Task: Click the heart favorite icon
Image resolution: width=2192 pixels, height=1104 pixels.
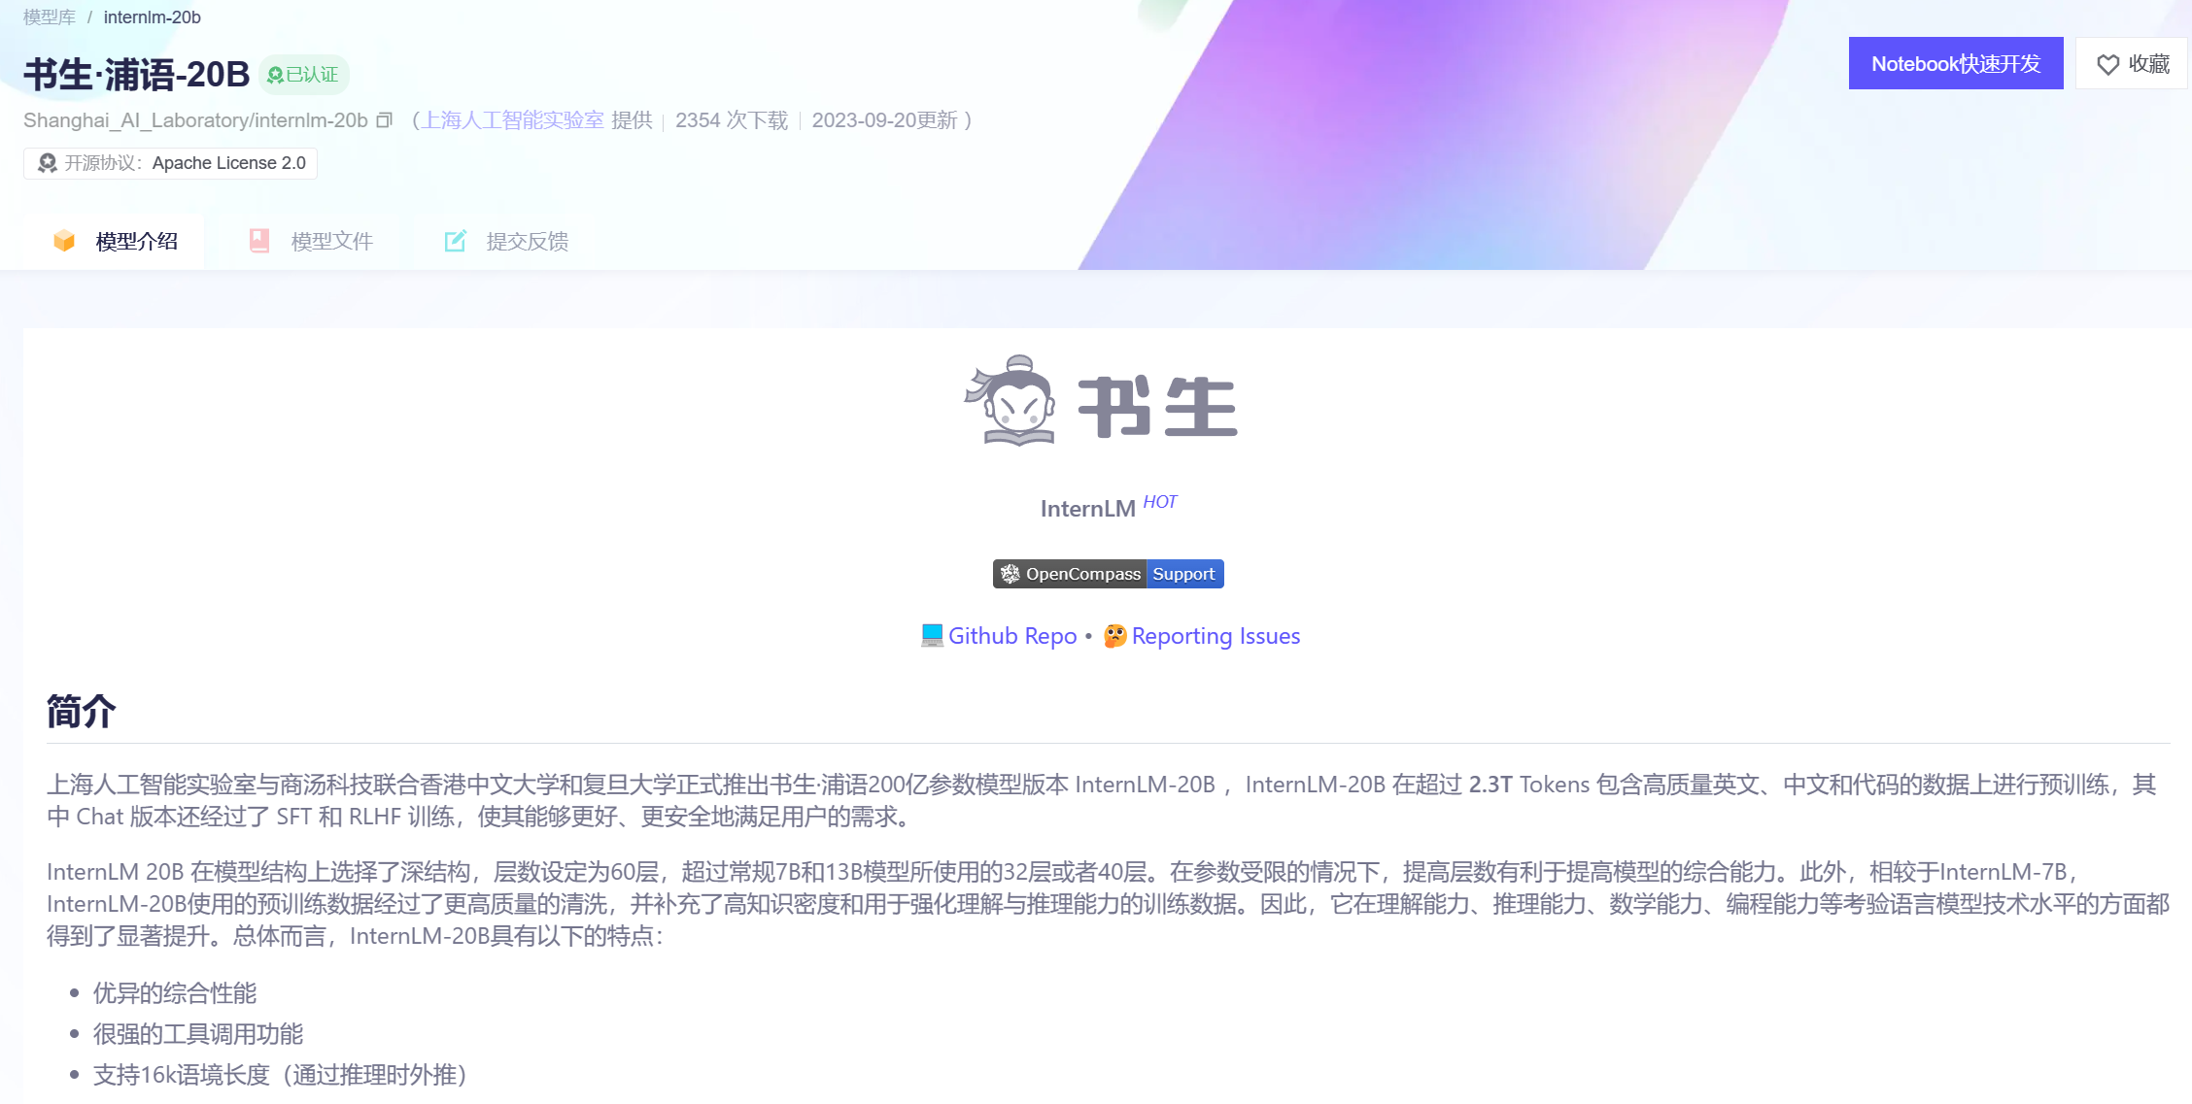Action: (x=2107, y=64)
